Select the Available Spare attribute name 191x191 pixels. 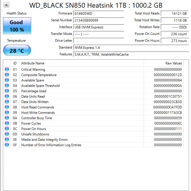[33, 80]
